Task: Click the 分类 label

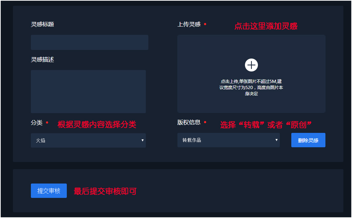Action: (37, 122)
